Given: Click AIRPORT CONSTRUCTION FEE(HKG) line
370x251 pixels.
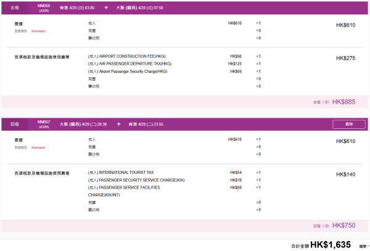Looking at the screenshot, I should click(126, 56).
